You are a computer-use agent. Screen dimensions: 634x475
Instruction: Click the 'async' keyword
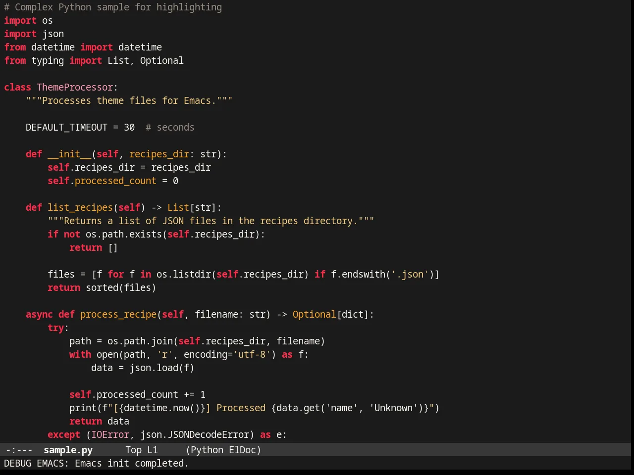click(x=39, y=314)
